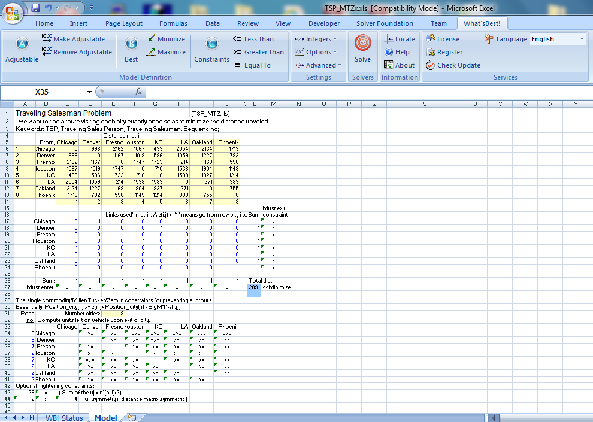Click the Insert Function fx button
The image size is (593, 422).
coord(138,92)
